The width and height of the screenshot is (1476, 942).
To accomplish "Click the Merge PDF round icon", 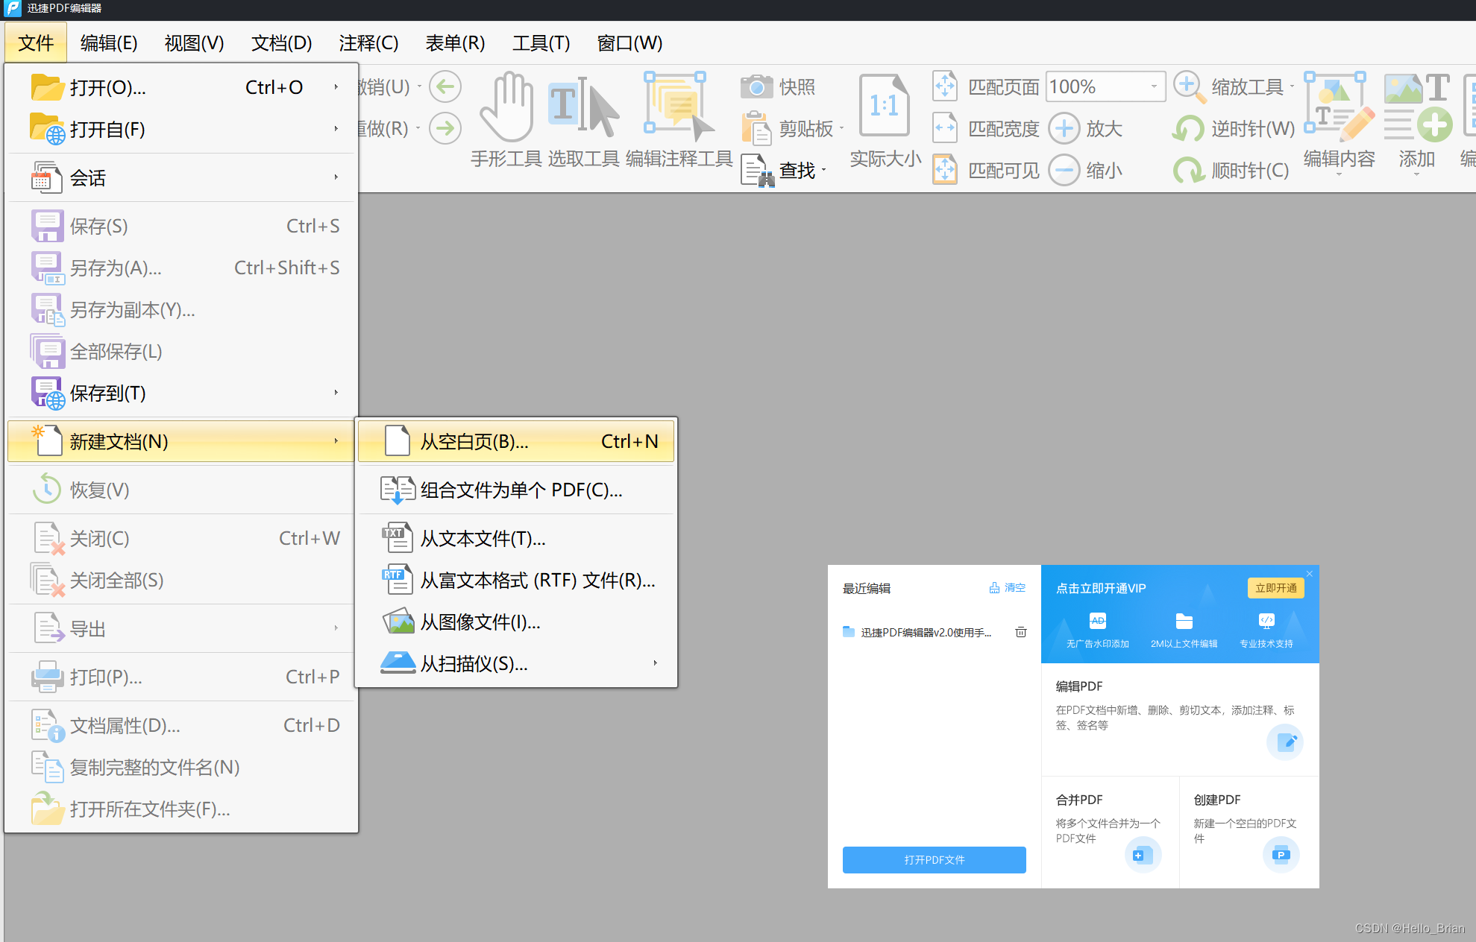I will [x=1143, y=855].
